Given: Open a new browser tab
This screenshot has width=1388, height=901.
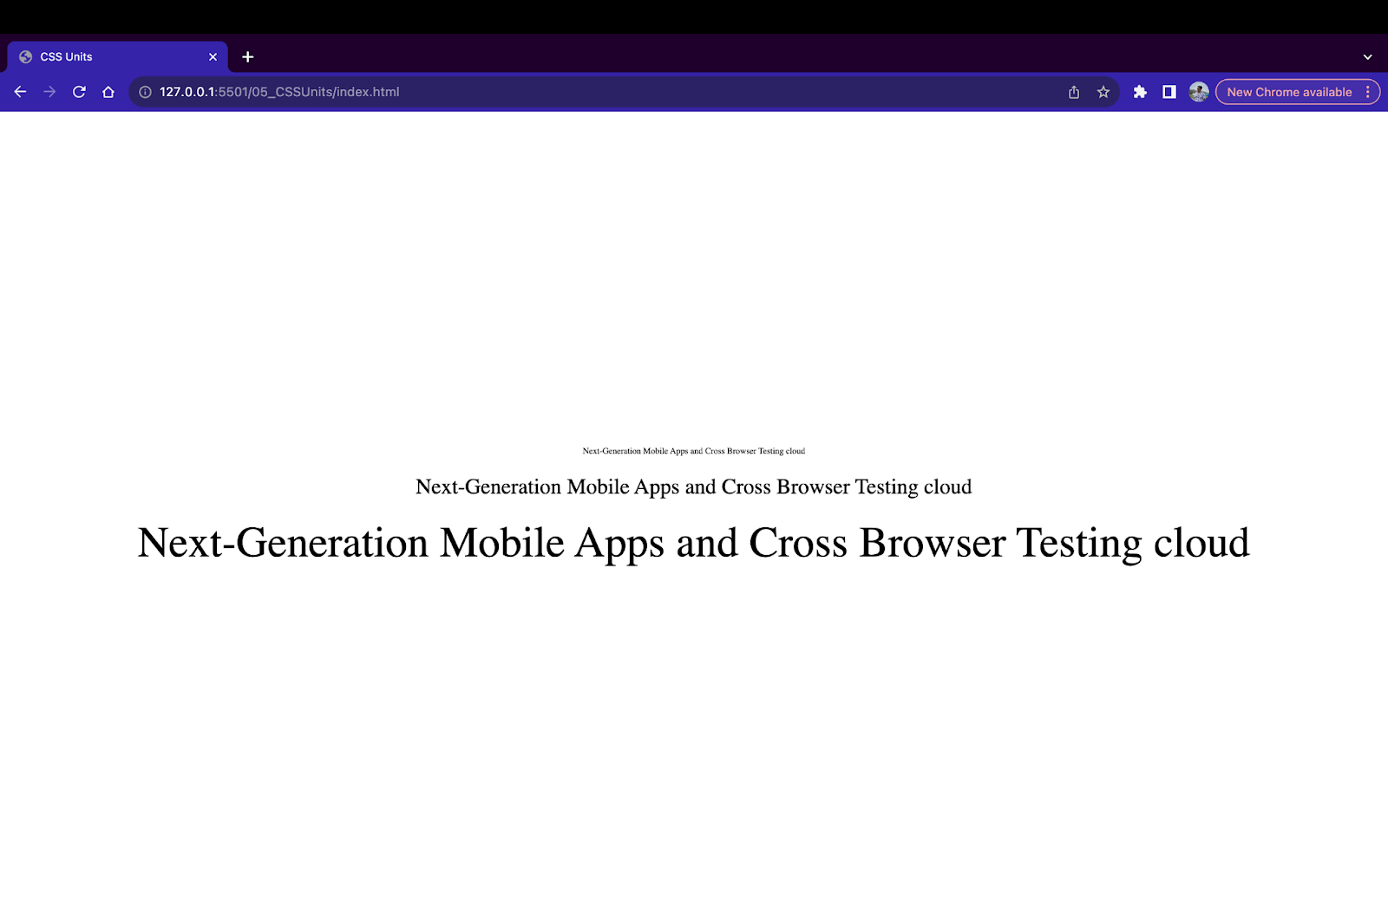Looking at the screenshot, I should pos(248,57).
